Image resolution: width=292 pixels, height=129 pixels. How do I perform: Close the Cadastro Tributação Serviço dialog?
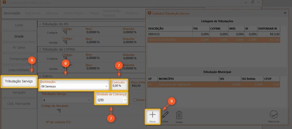(x=285, y=13)
